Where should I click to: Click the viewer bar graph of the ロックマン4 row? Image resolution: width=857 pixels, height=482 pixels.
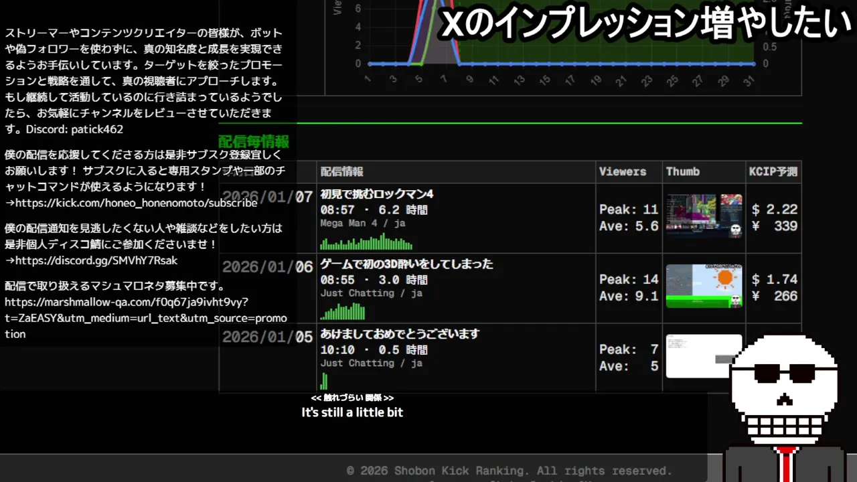(x=366, y=242)
